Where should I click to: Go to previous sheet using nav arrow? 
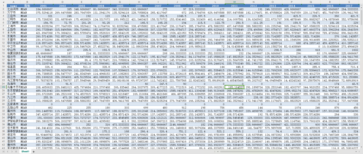click(7, 152)
